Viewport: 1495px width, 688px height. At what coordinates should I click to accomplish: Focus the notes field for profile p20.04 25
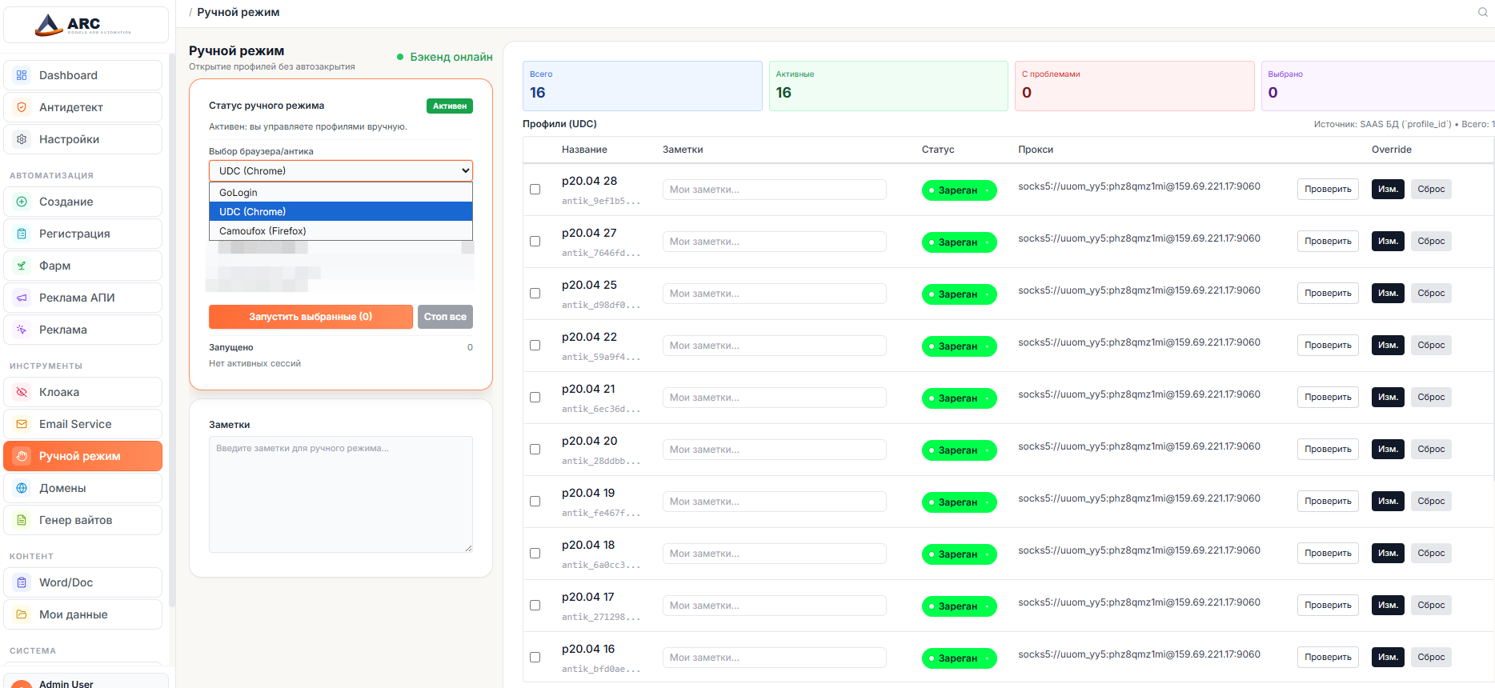(774, 294)
